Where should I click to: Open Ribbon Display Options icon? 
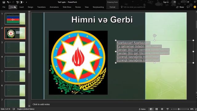(x=175, y=2)
